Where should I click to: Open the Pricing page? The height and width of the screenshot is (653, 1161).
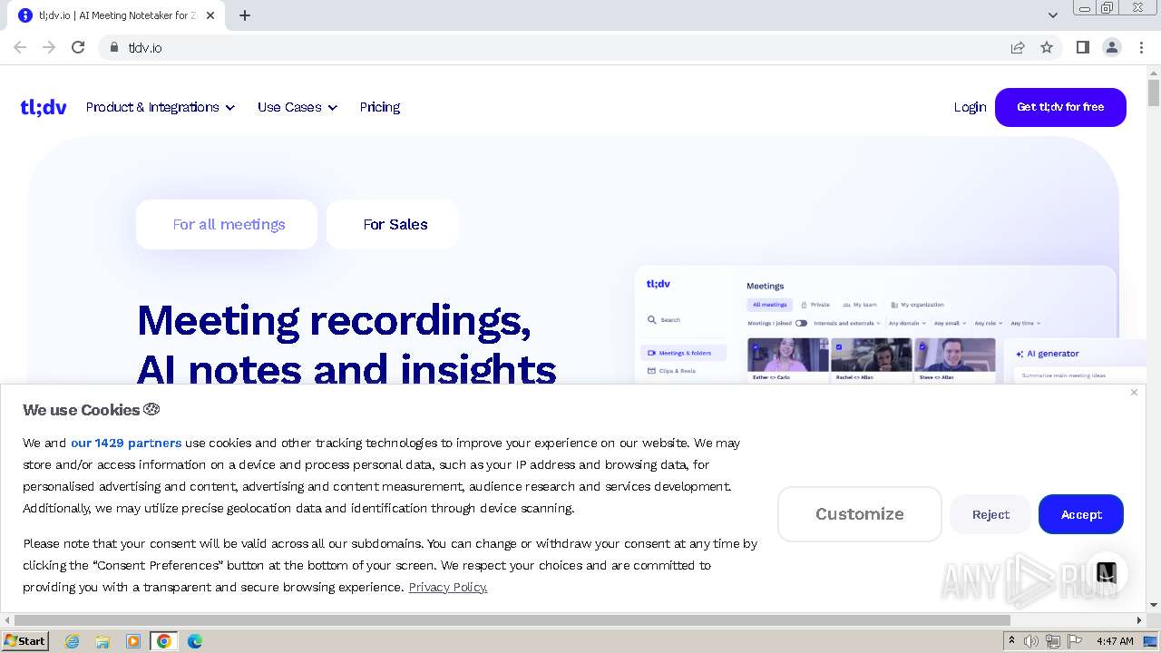[x=380, y=107]
